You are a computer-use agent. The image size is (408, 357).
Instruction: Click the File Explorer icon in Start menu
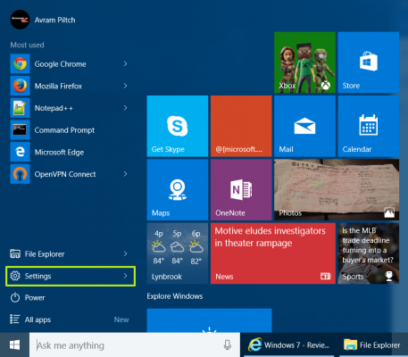coord(15,253)
